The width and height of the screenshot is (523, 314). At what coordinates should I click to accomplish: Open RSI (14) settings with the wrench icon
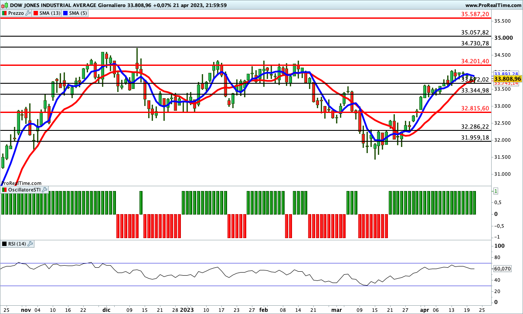[31, 244]
